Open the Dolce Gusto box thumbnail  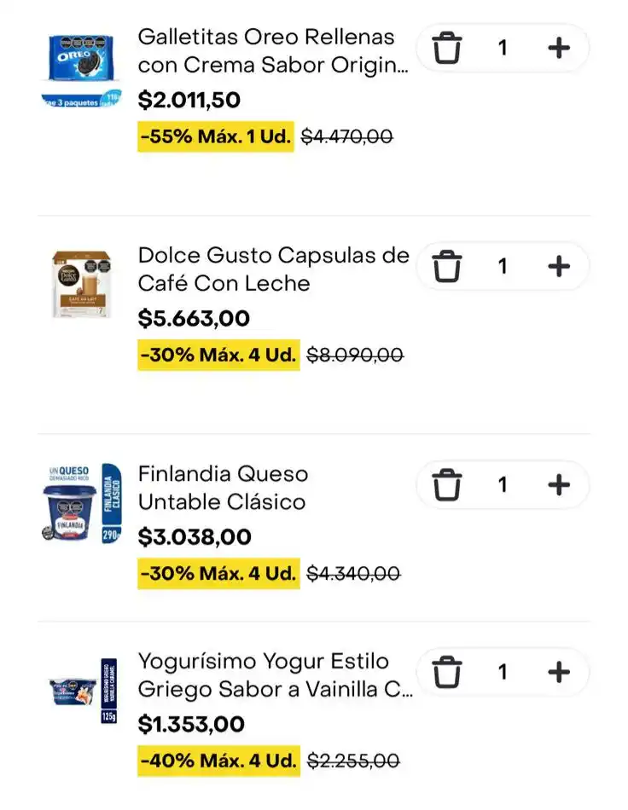(x=82, y=284)
